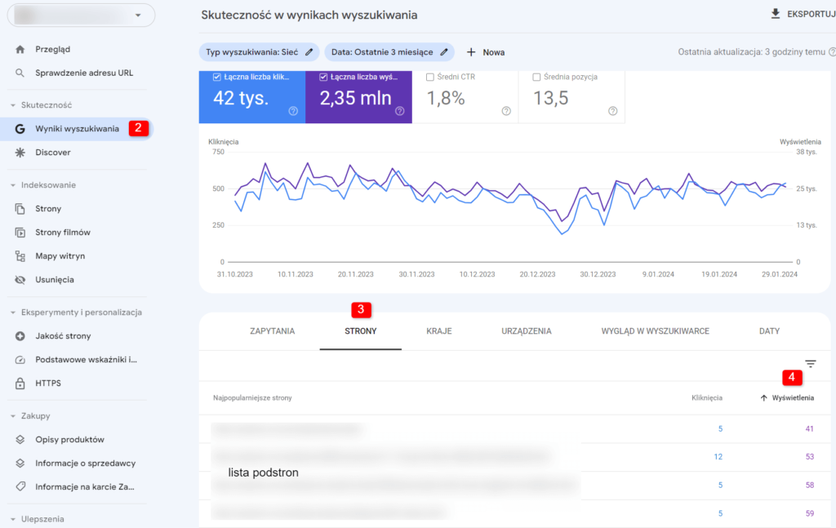The height and width of the screenshot is (528, 836).
Task: Open Discover asterisk icon in sidebar
Action: (x=20, y=152)
